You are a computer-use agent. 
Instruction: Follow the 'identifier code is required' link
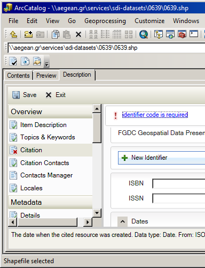(x=155, y=115)
